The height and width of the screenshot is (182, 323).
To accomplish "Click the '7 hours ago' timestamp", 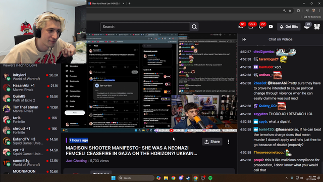I will (x=79, y=141).
